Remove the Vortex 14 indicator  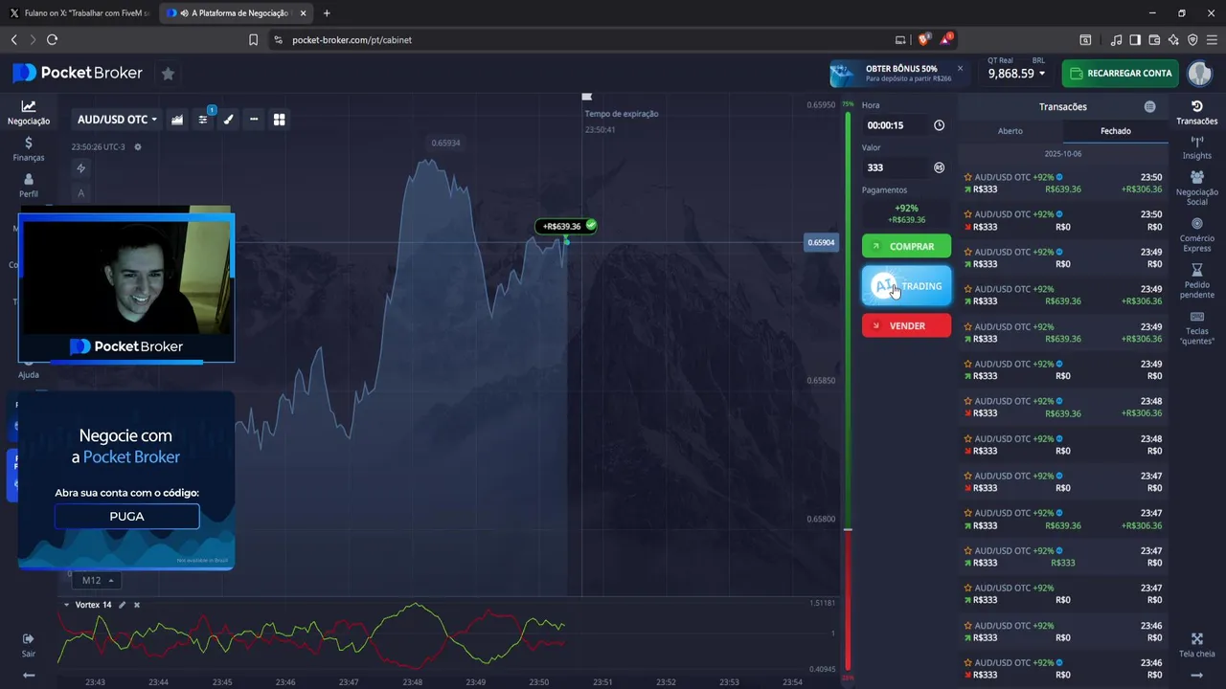tap(137, 605)
